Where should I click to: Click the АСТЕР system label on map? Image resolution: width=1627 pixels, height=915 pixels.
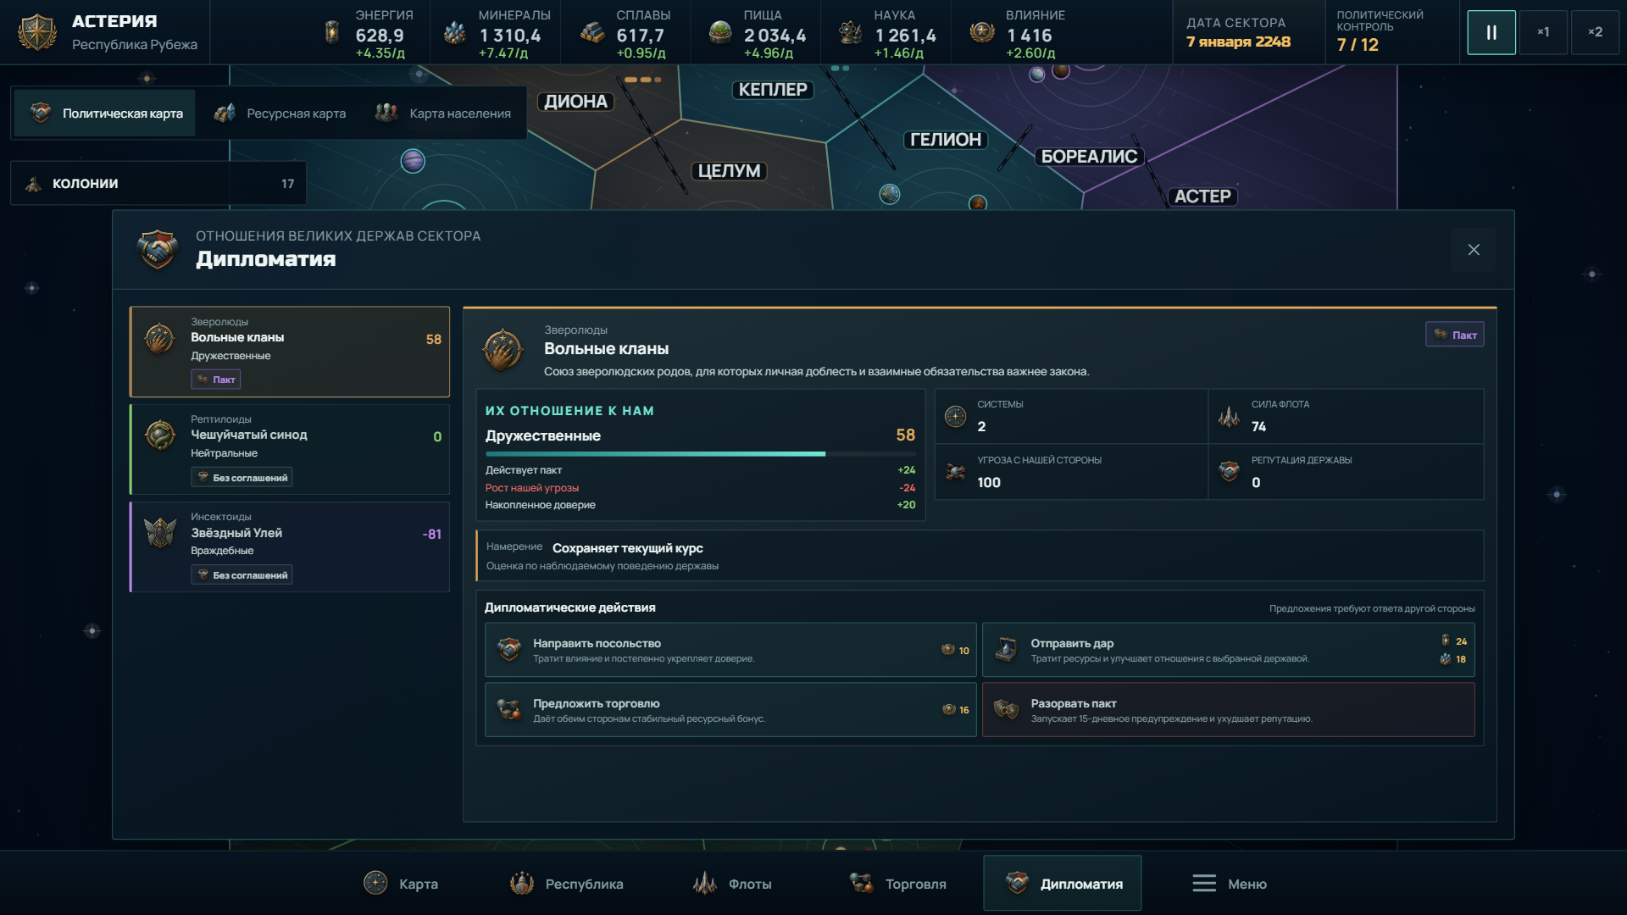point(1202,197)
